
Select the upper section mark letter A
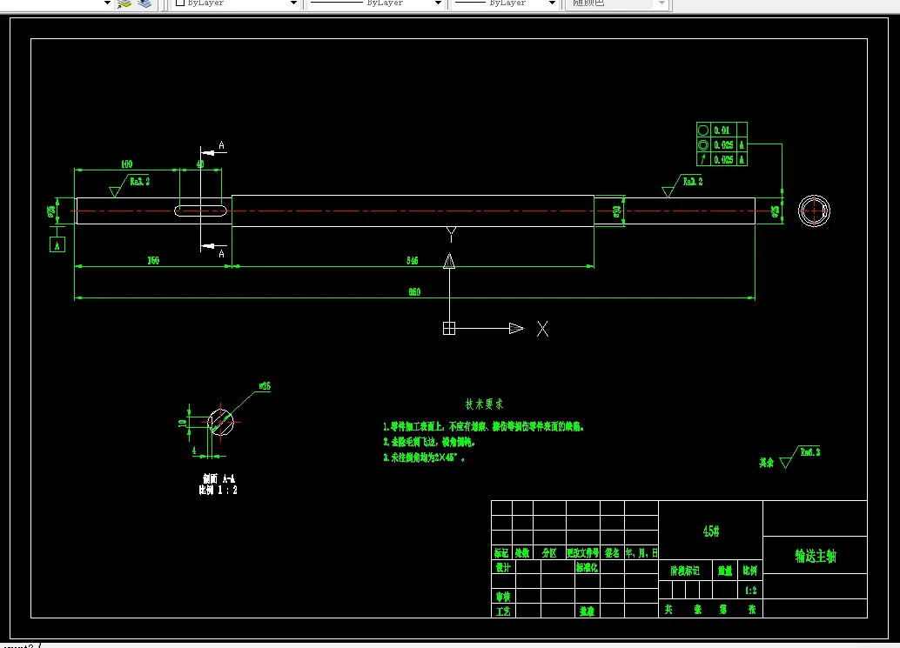click(222, 145)
